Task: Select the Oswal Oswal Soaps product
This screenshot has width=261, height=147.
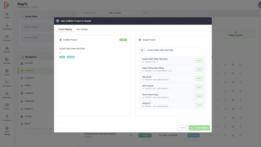Action: click(199, 96)
